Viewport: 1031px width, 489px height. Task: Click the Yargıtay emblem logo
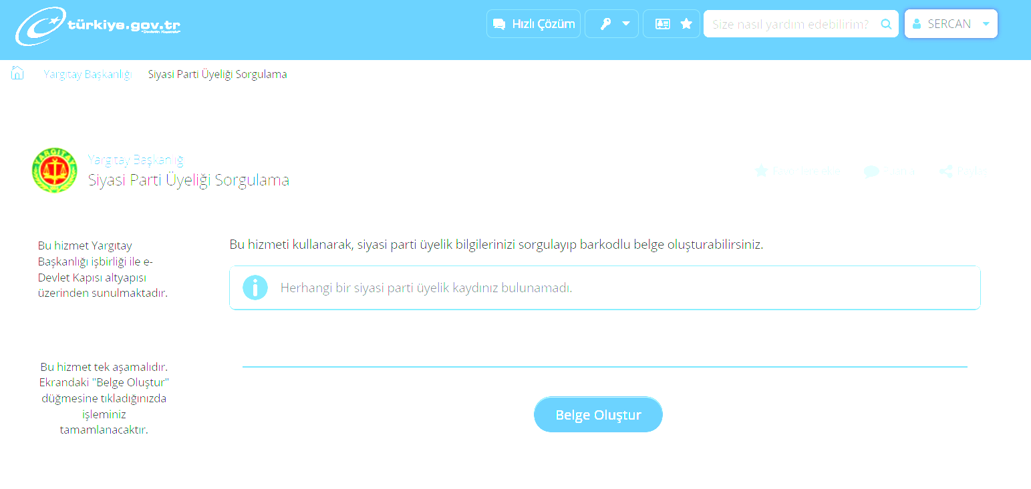pyautogui.click(x=54, y=170)
